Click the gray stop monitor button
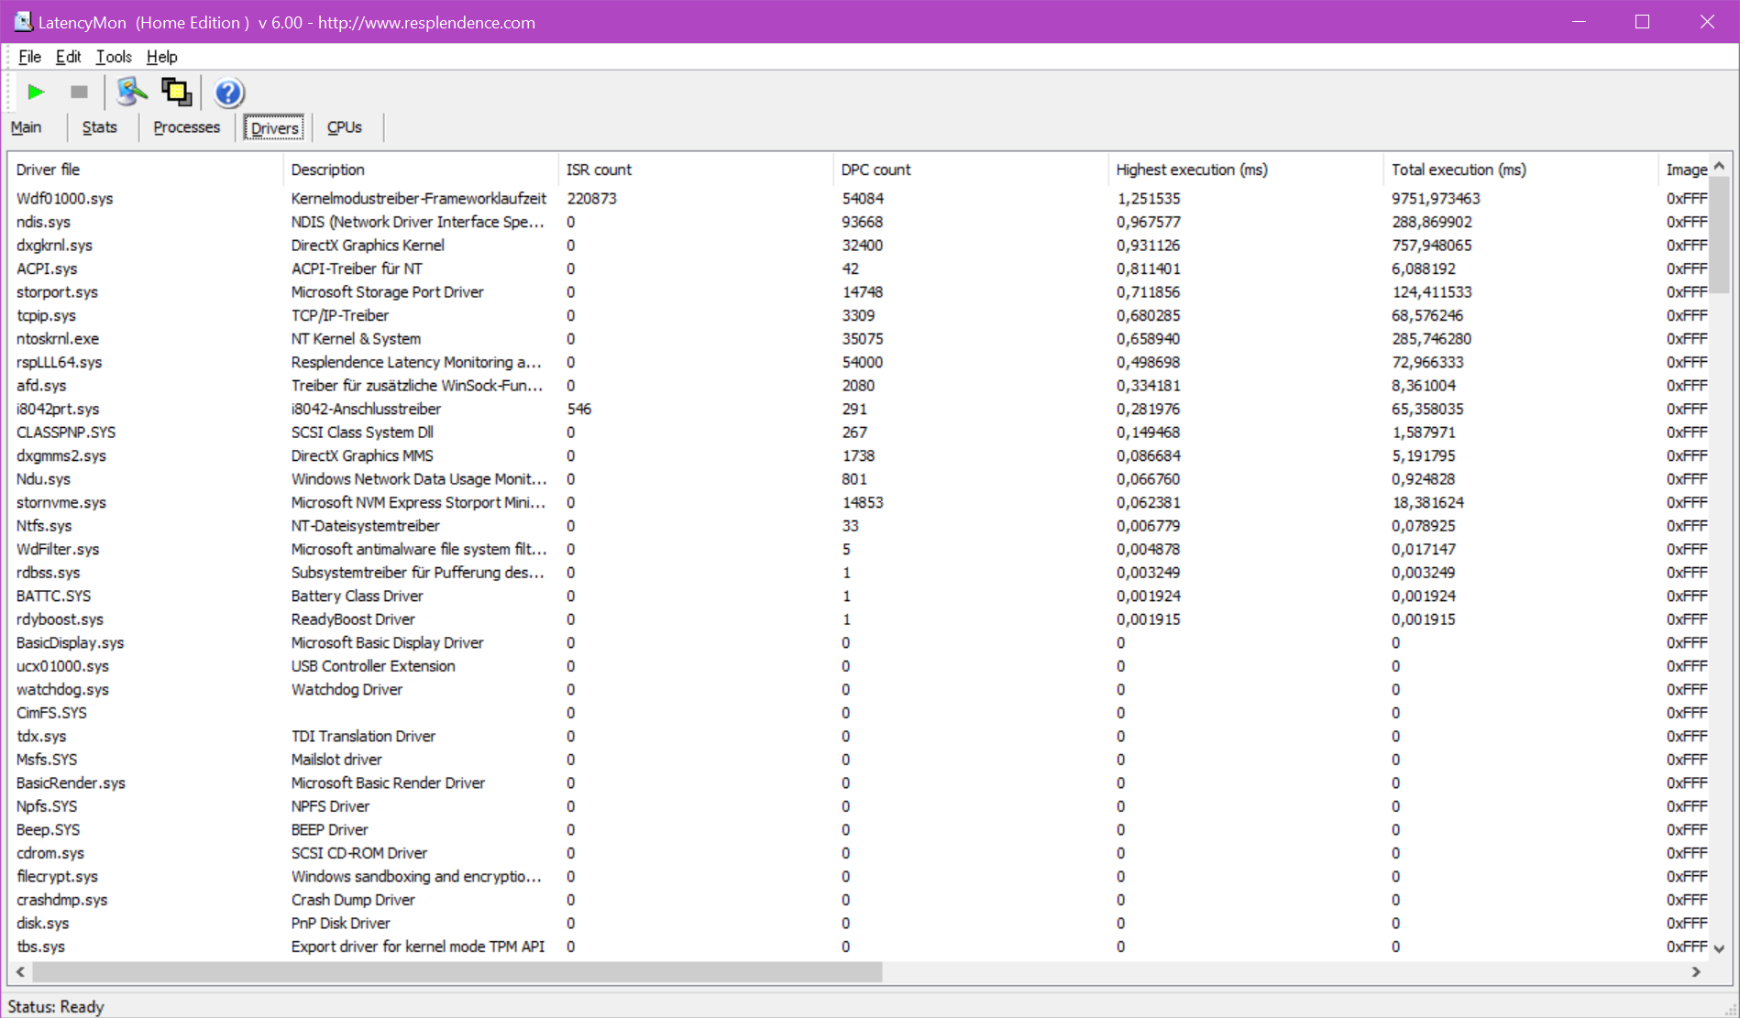The image size is (1740, 1018). click(80, 92)
